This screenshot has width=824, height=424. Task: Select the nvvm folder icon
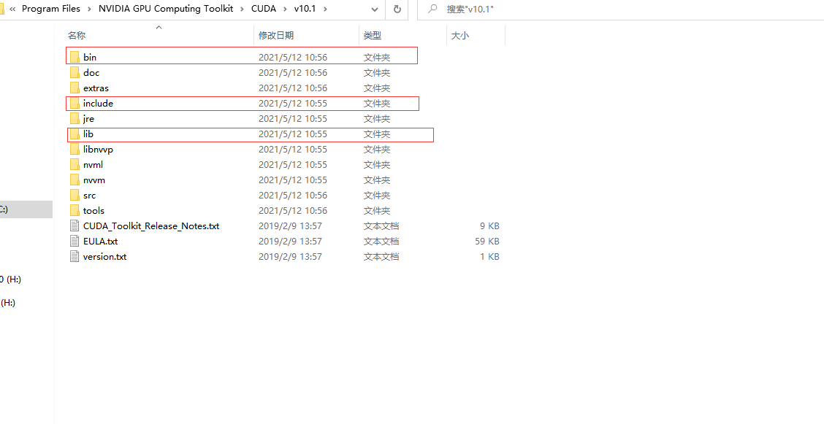(x=75, y=180)
